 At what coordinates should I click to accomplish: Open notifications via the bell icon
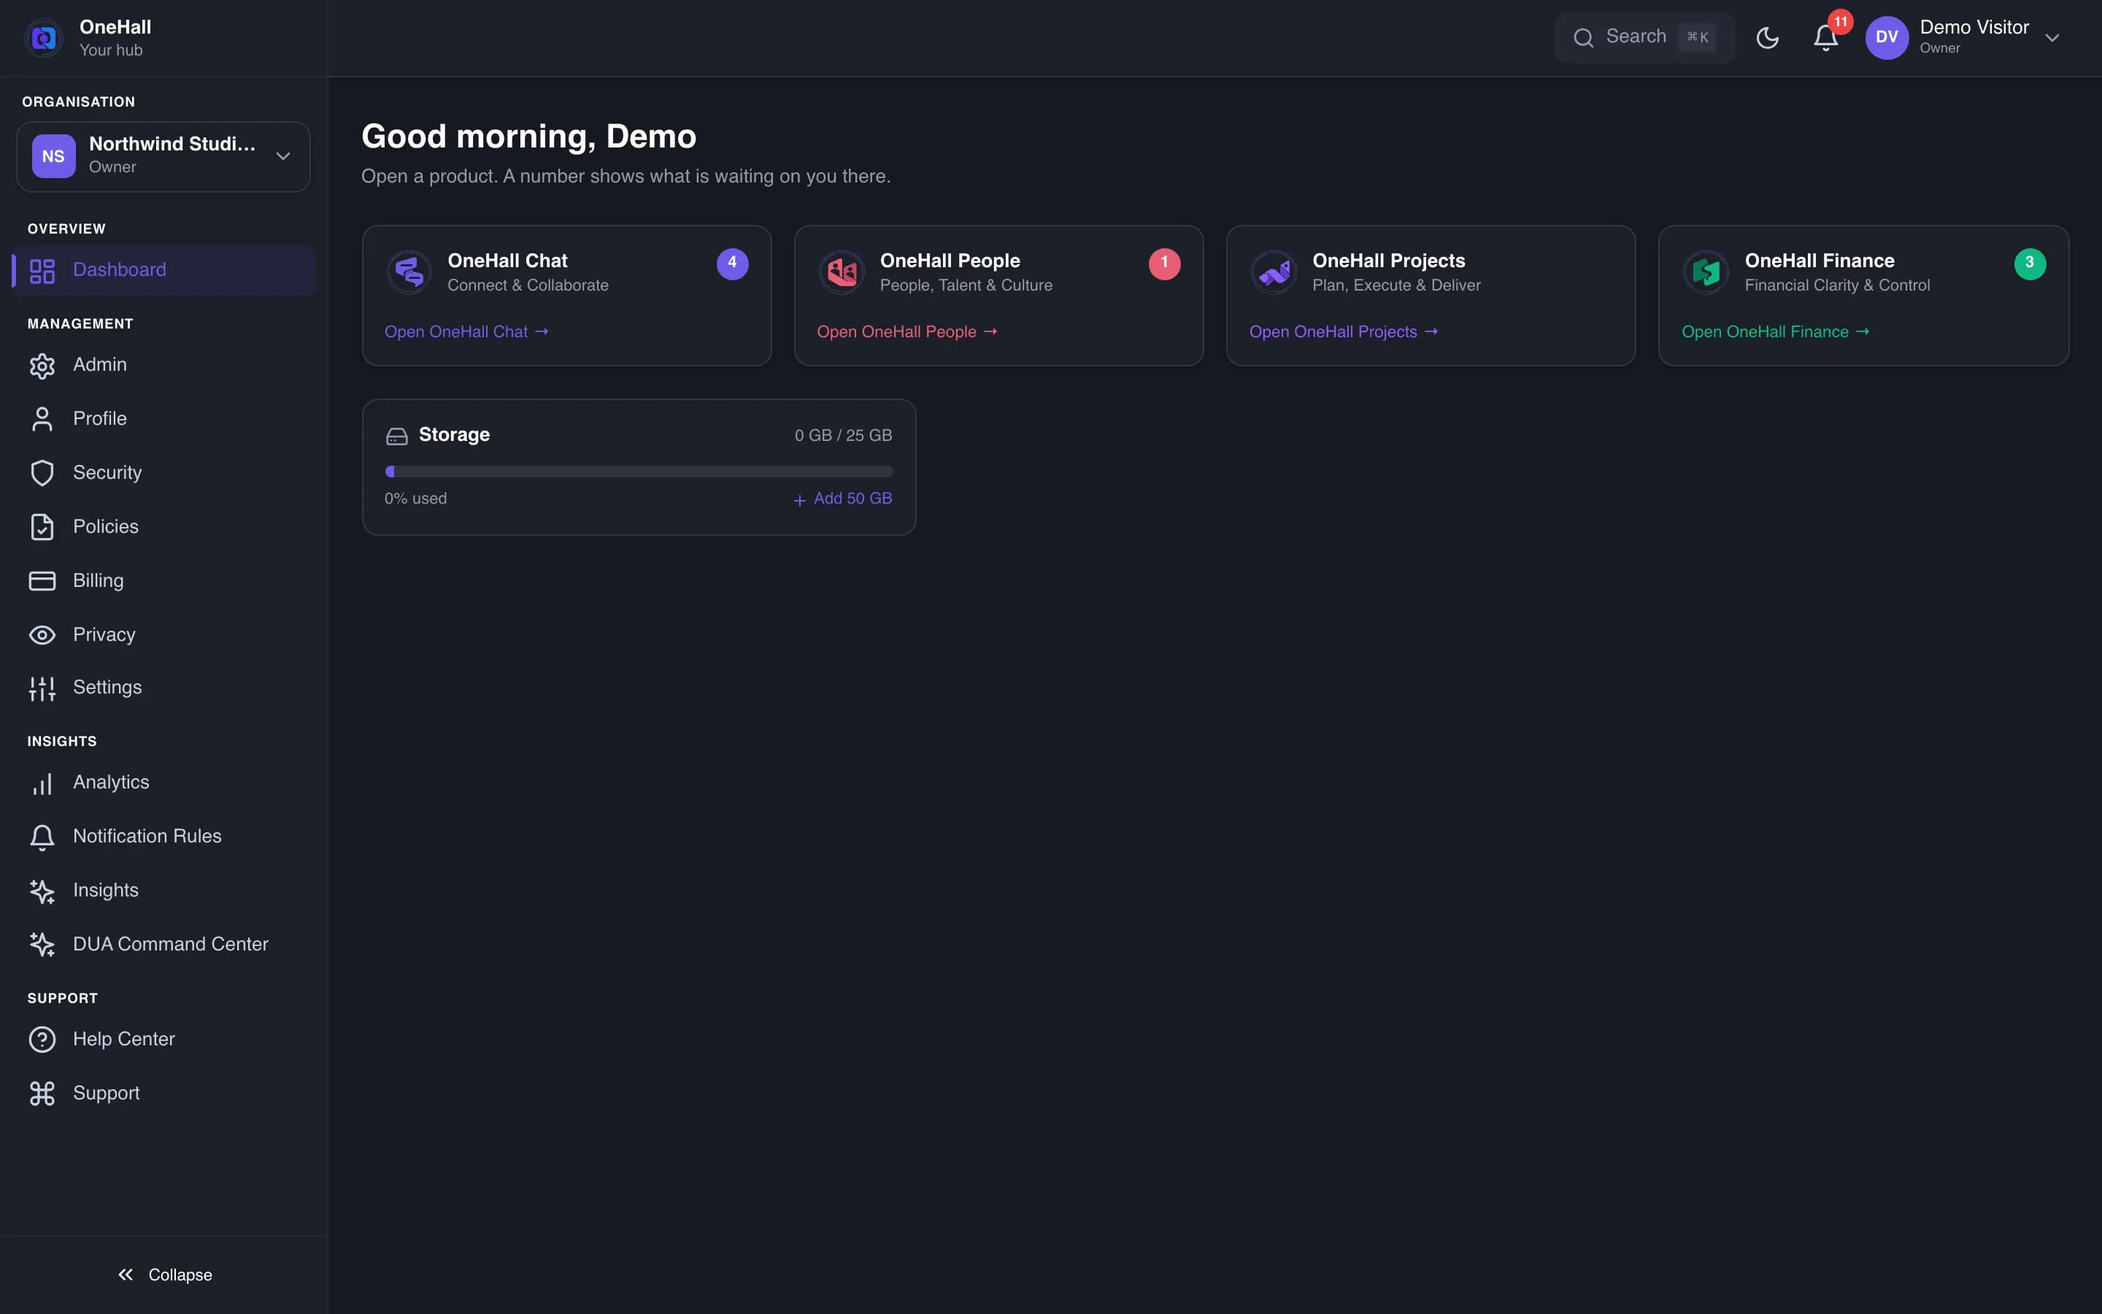1826,37
